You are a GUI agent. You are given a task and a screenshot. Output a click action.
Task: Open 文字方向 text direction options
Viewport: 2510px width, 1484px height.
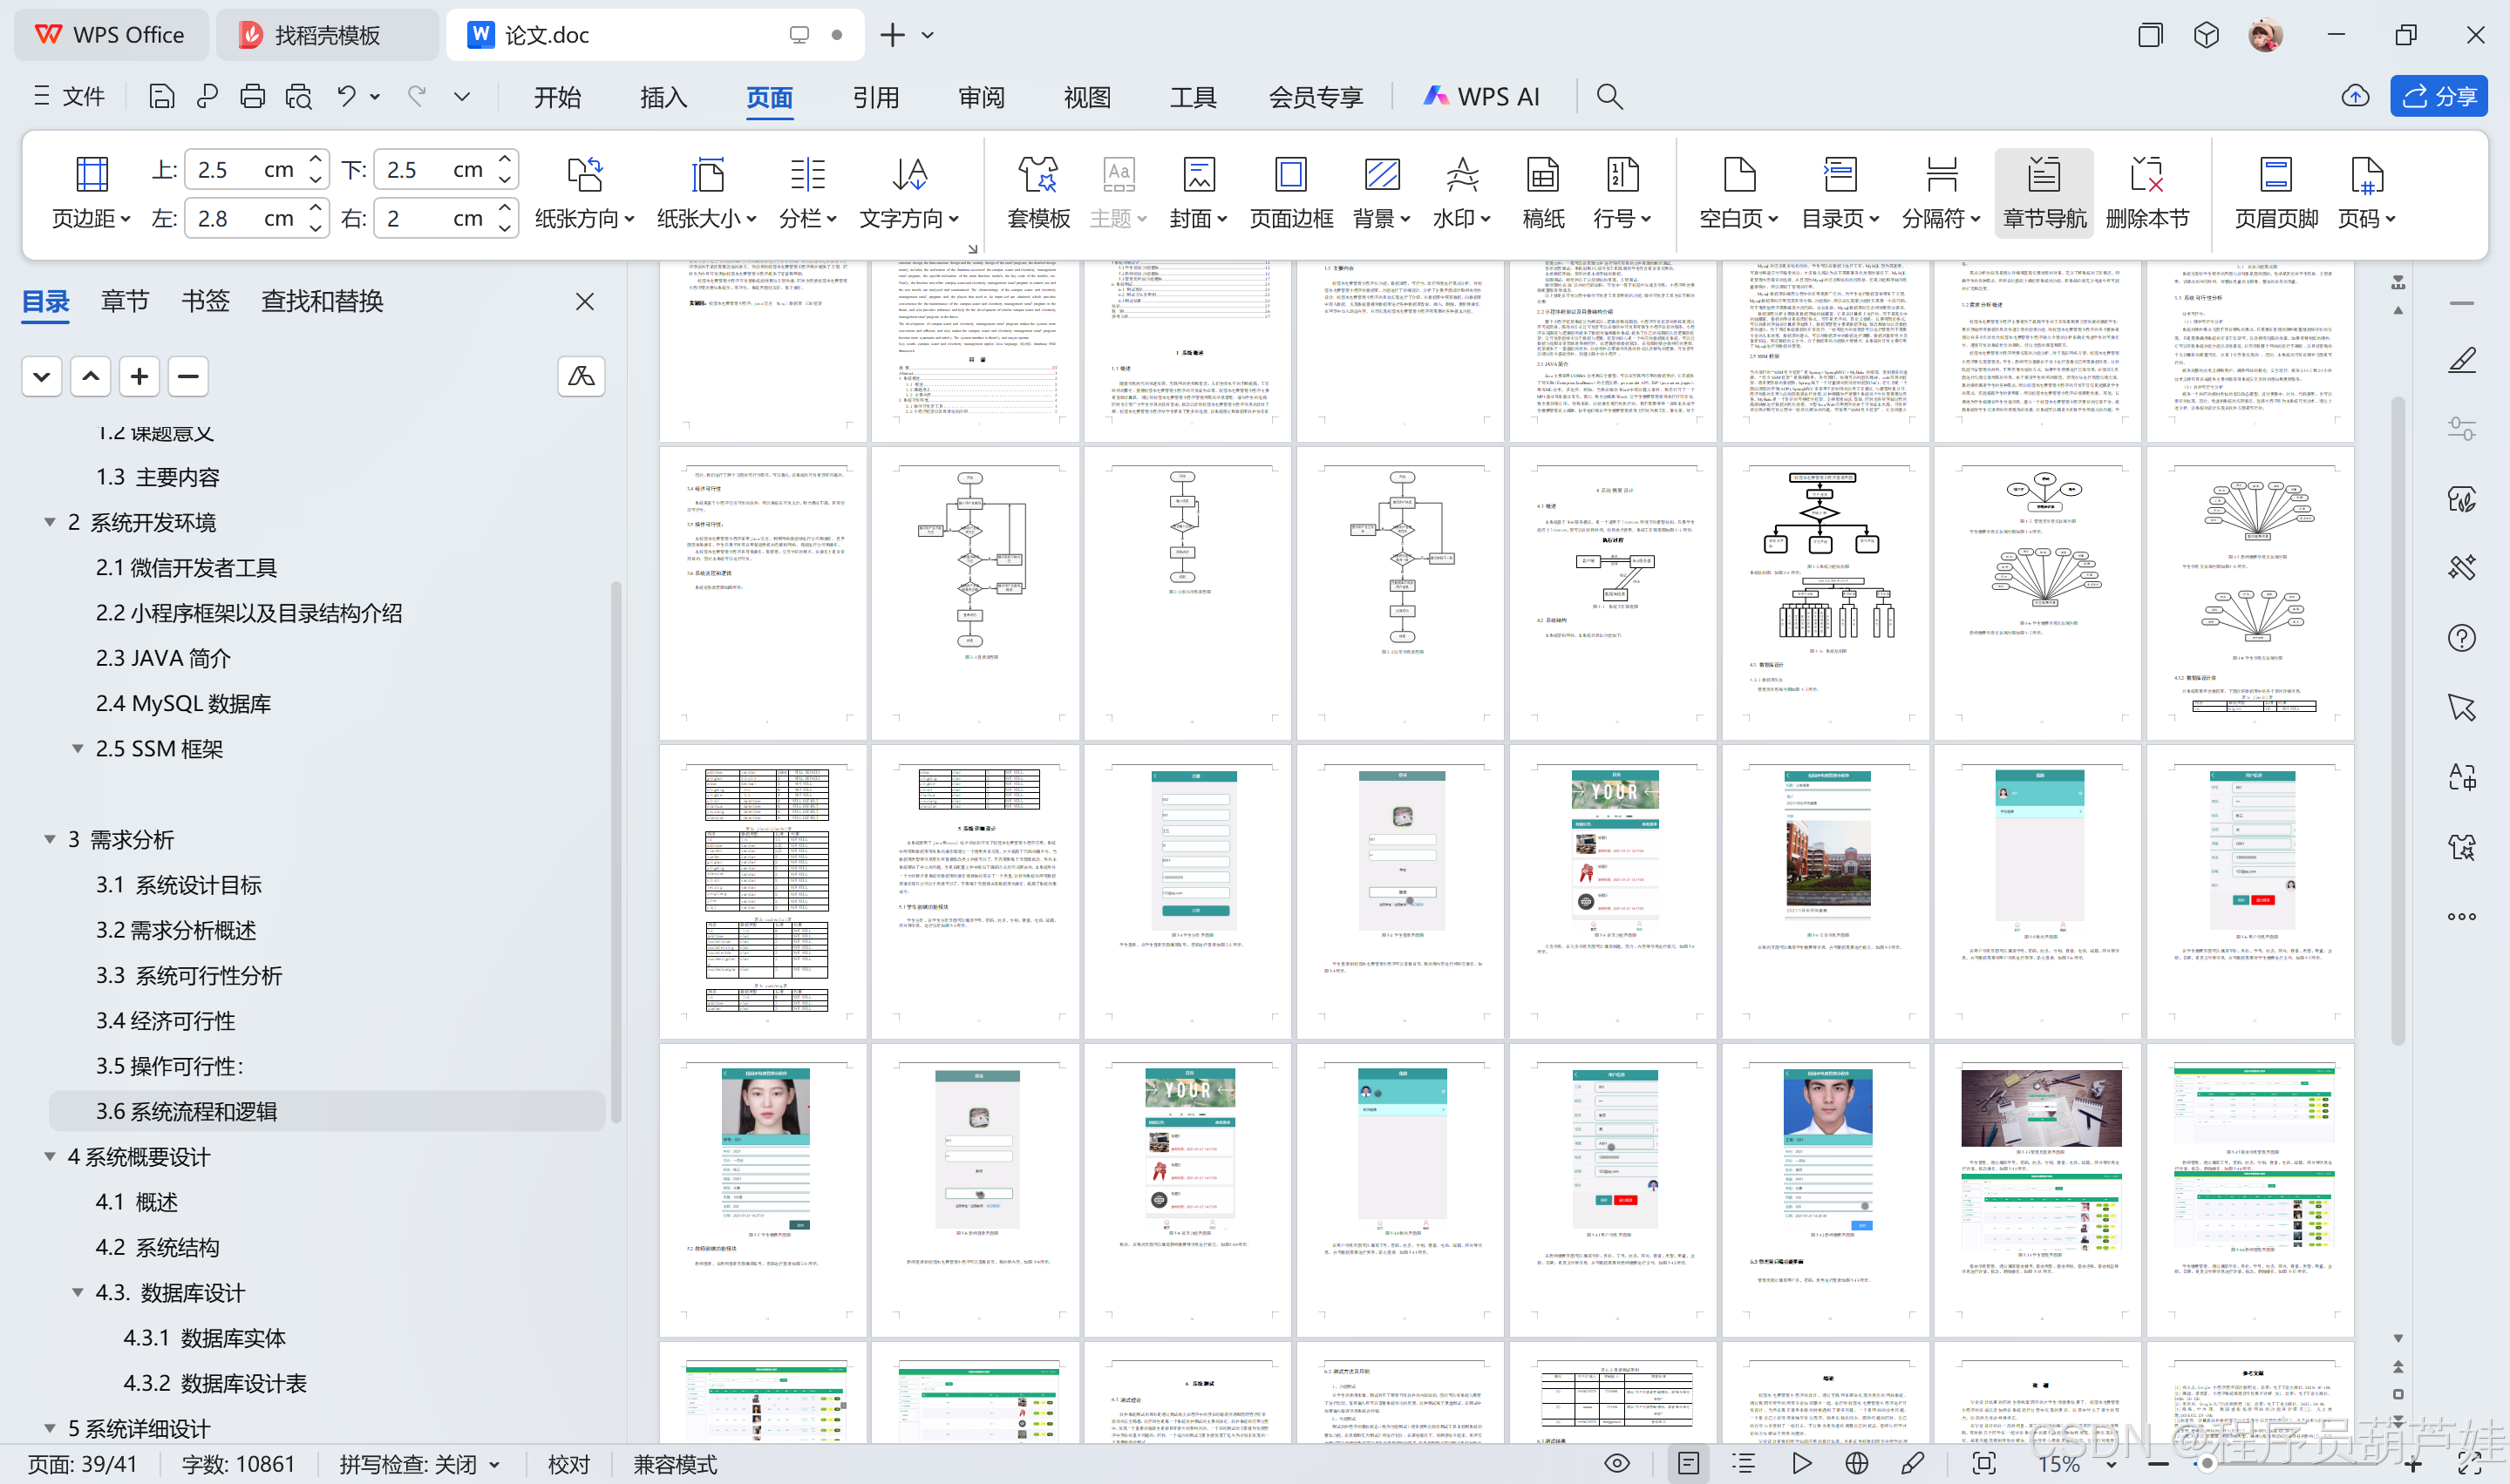click(x=909, y=194)
